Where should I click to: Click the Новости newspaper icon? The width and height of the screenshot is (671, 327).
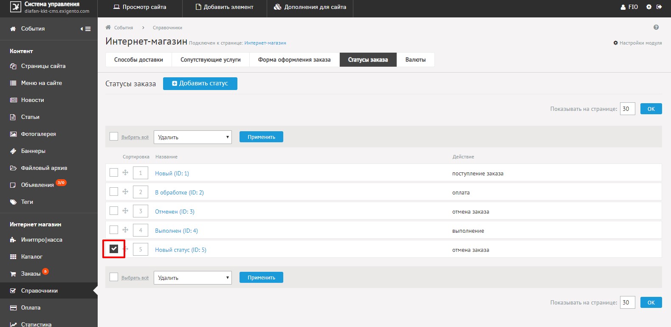(x=13, y=100)
